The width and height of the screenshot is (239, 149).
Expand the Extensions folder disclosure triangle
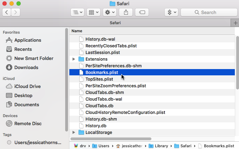(74, 59)
